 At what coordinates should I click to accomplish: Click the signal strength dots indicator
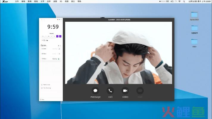(x=162, y=1)
